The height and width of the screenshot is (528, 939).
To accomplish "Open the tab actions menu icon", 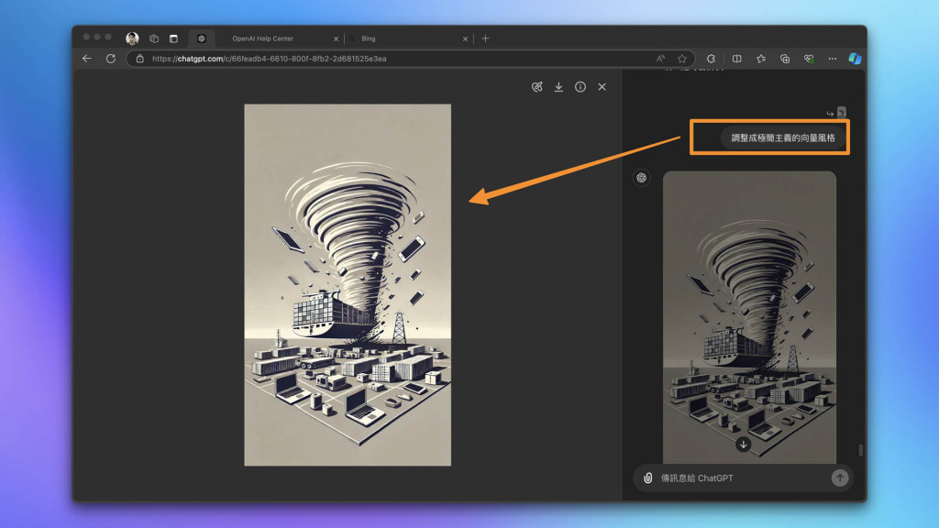I will point(173,38).
